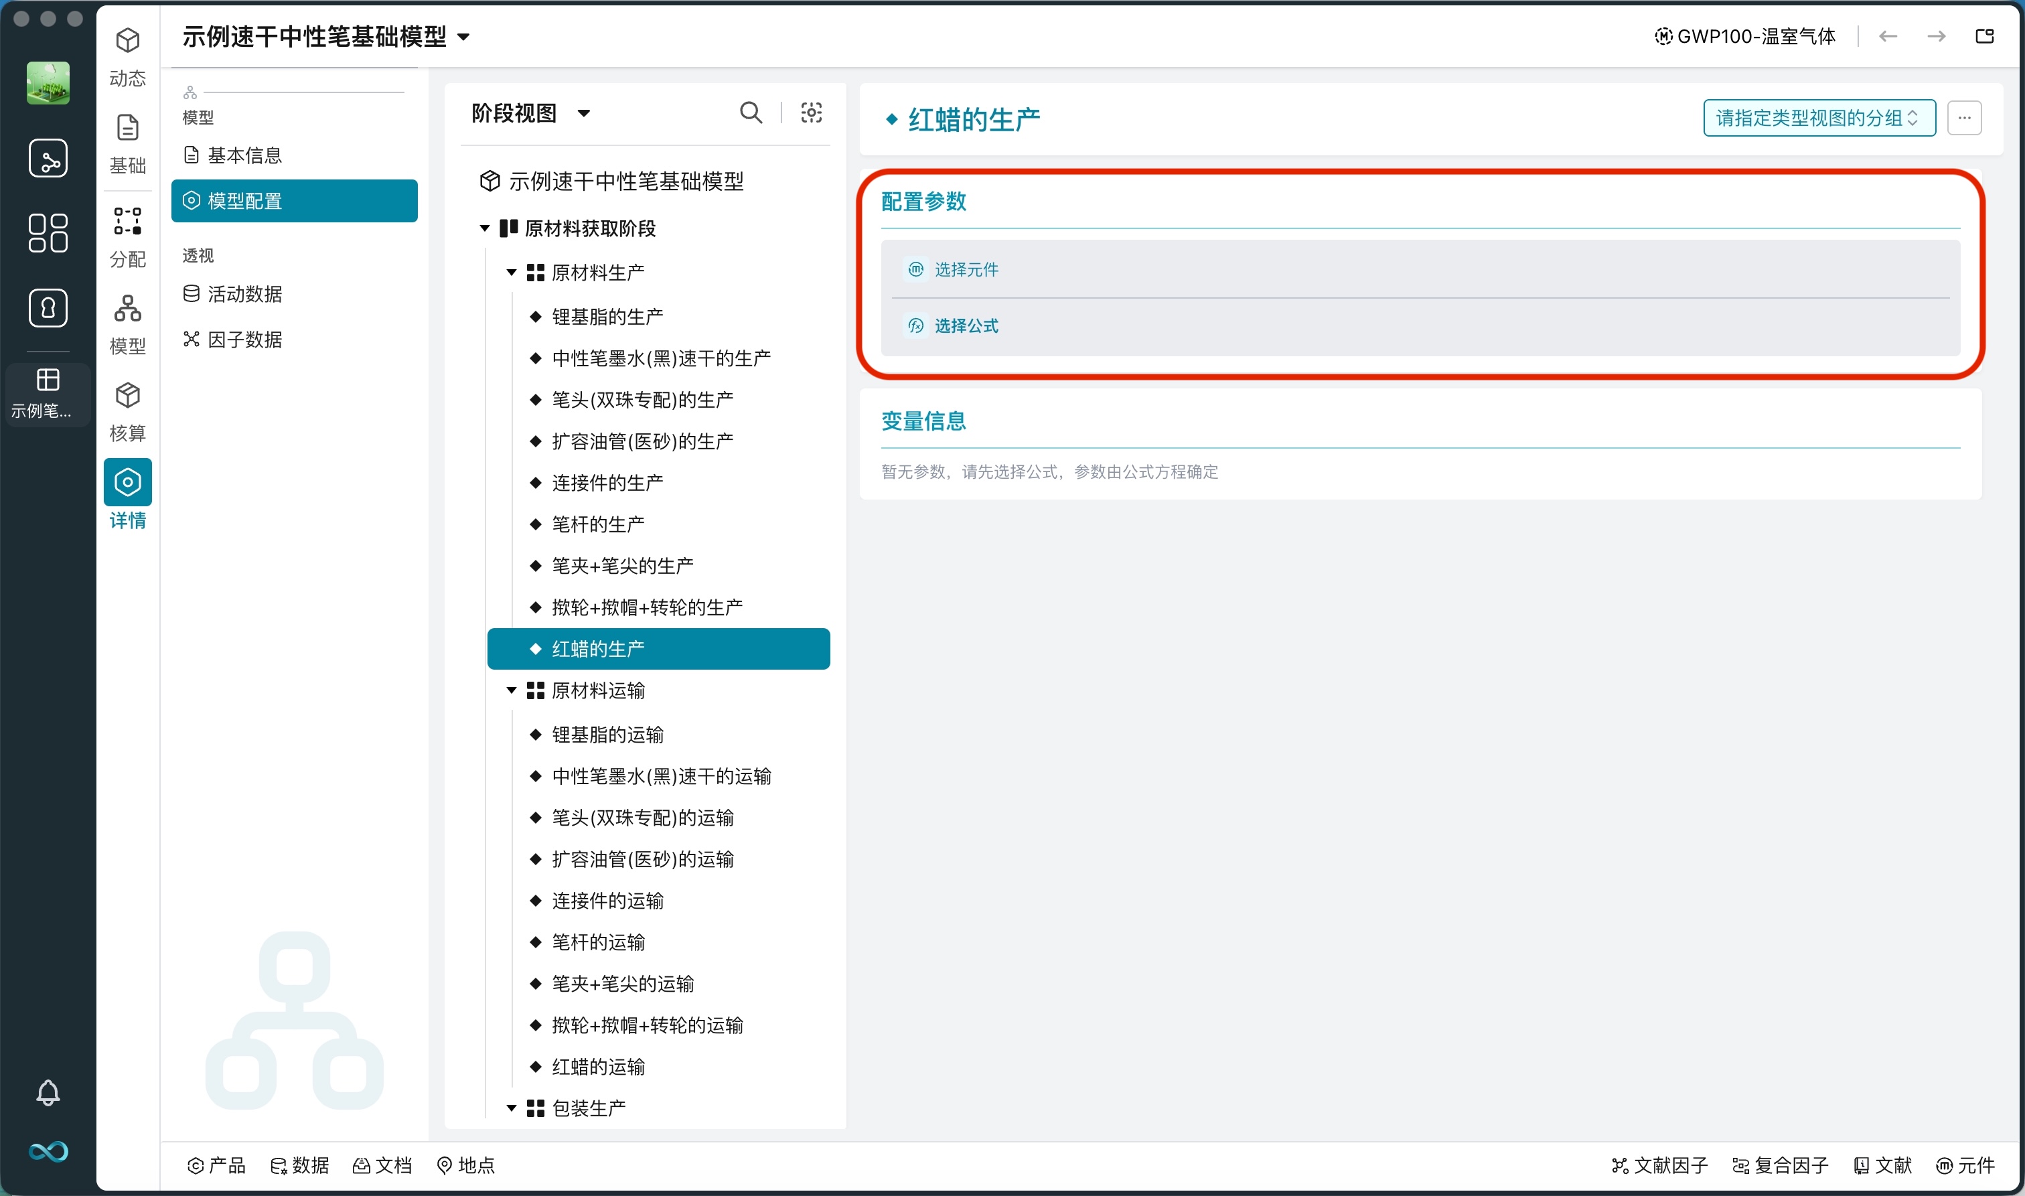Viewport: 2025px width, 1196px height.
Task: Open 活动数据 under 透视
Action: coord(244,294)
